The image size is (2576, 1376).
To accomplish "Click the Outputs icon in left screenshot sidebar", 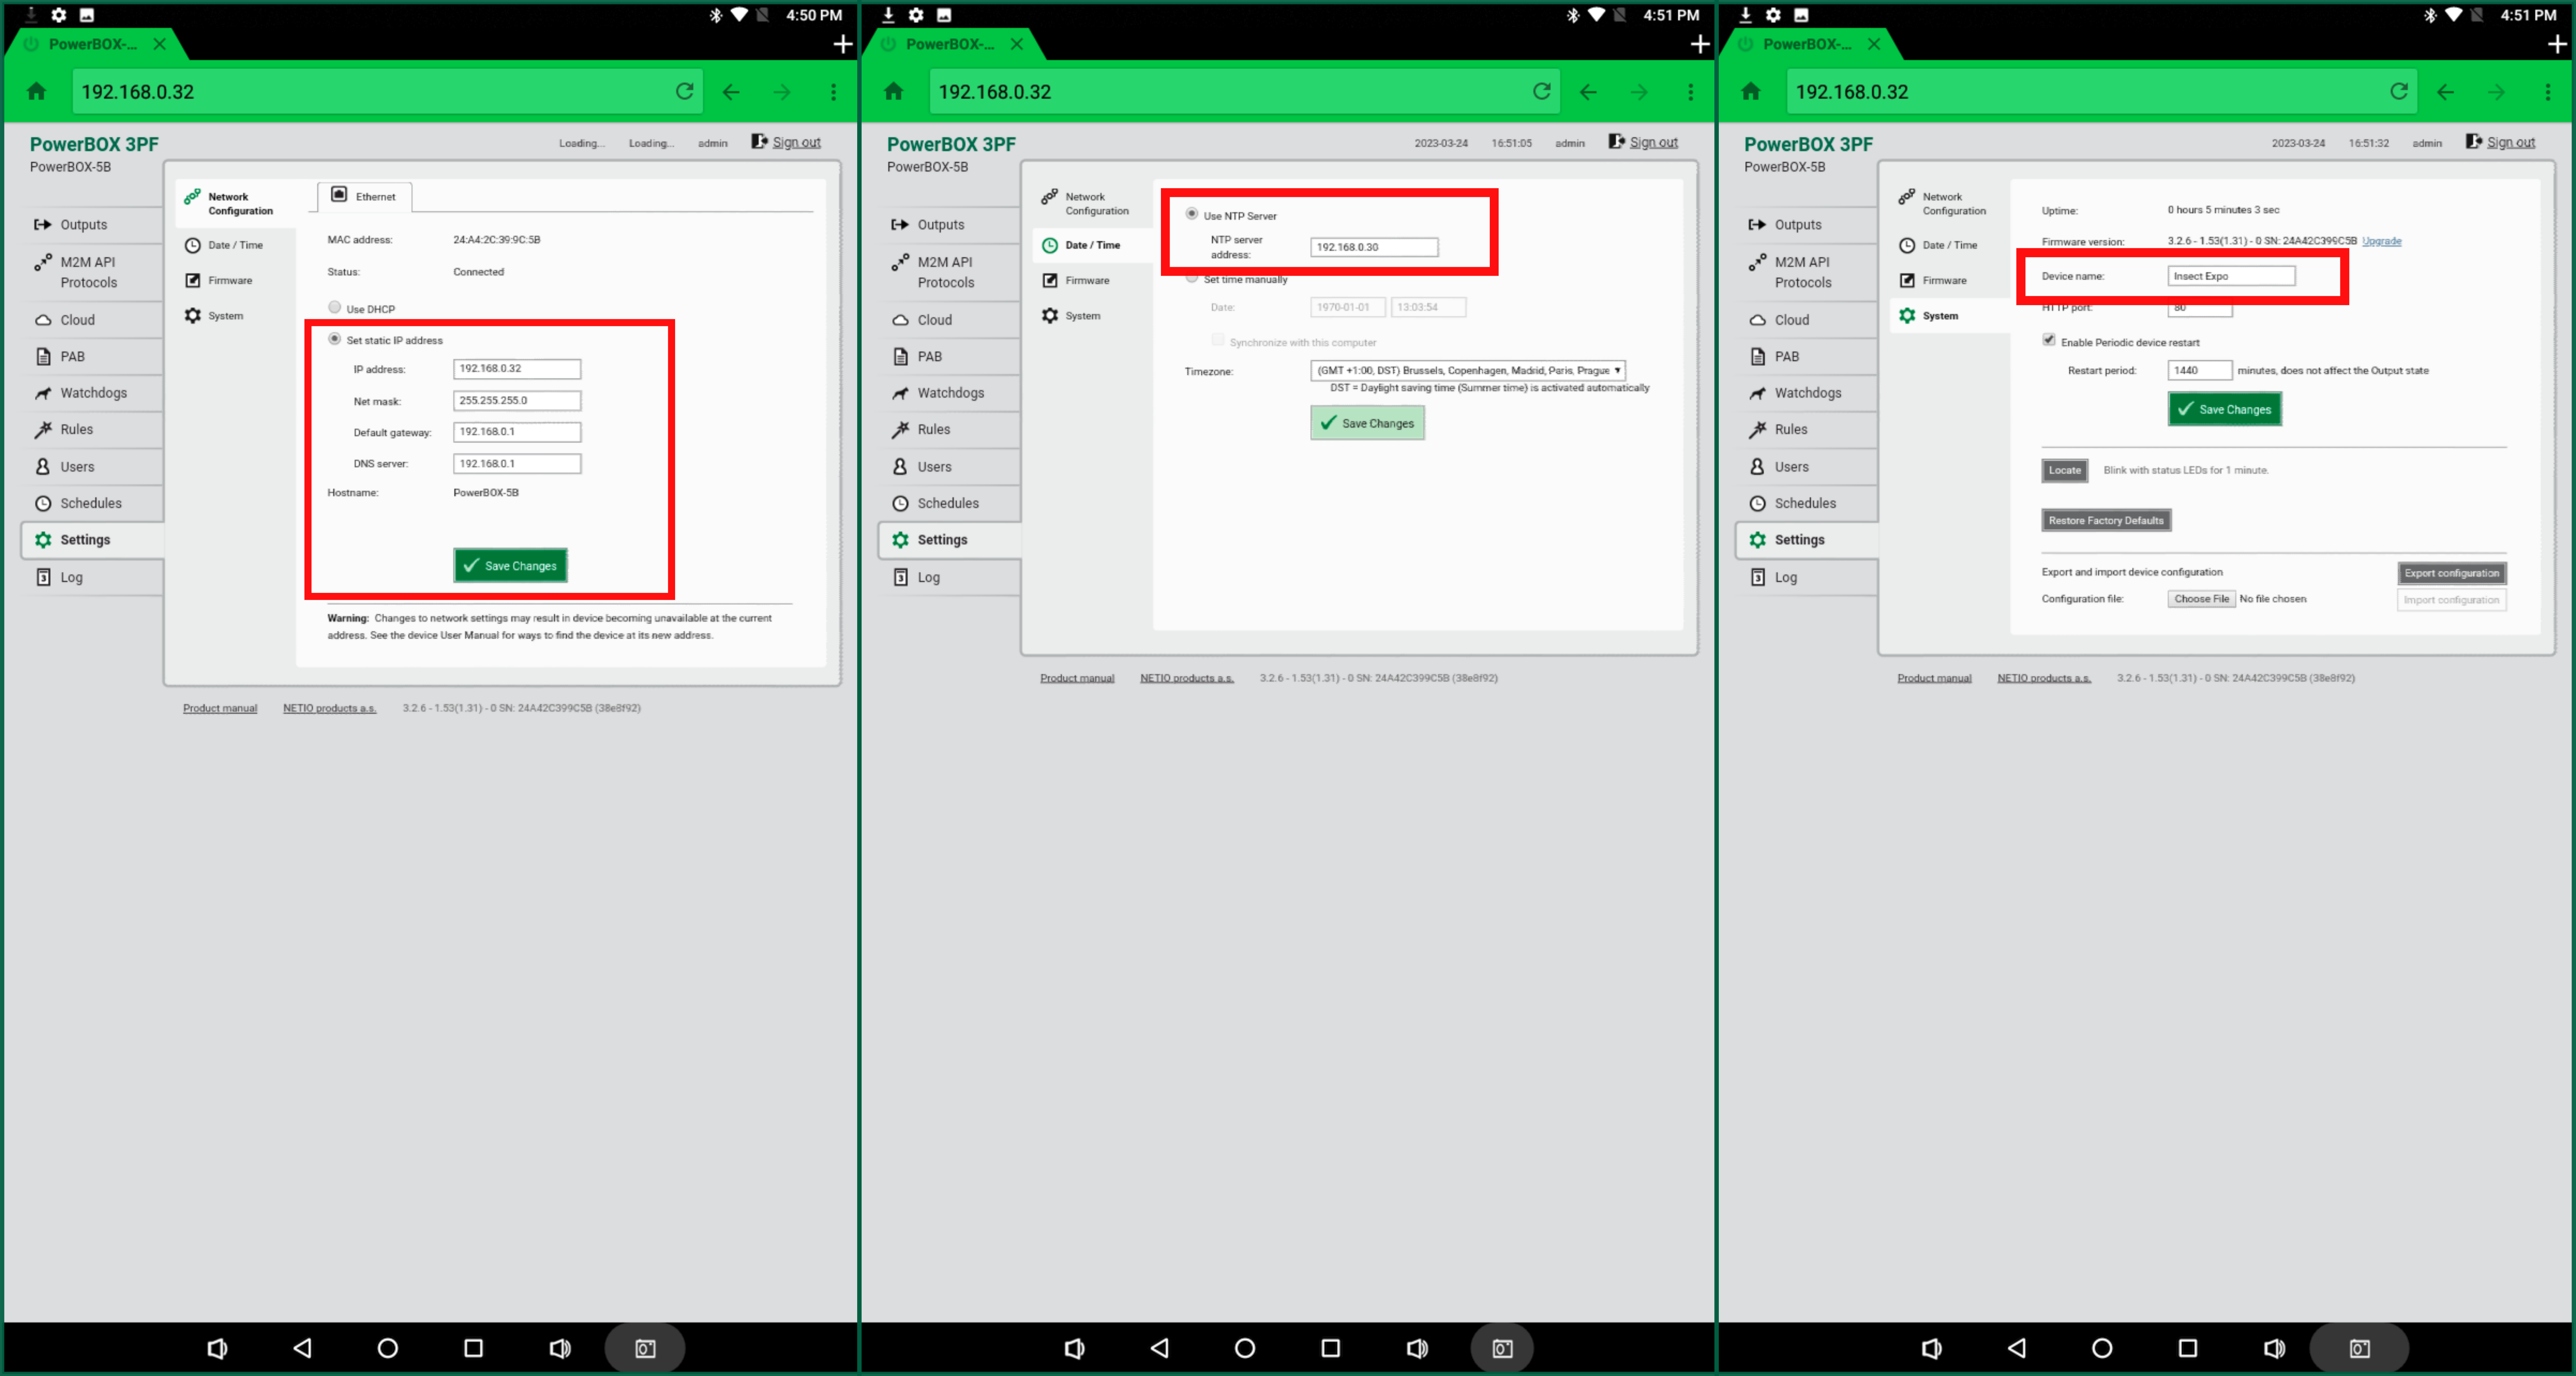I will click(x=43, y=225).
